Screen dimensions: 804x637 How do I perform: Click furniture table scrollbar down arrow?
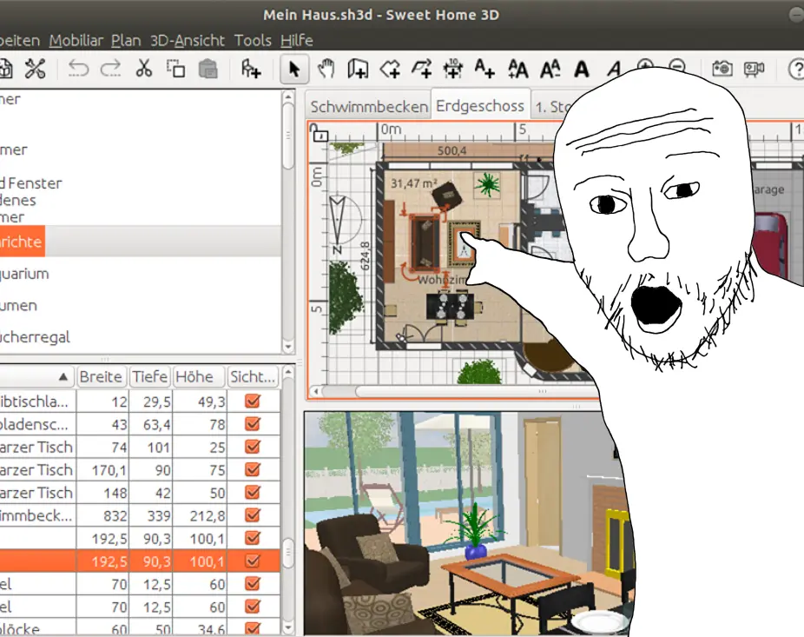point(288,627)
